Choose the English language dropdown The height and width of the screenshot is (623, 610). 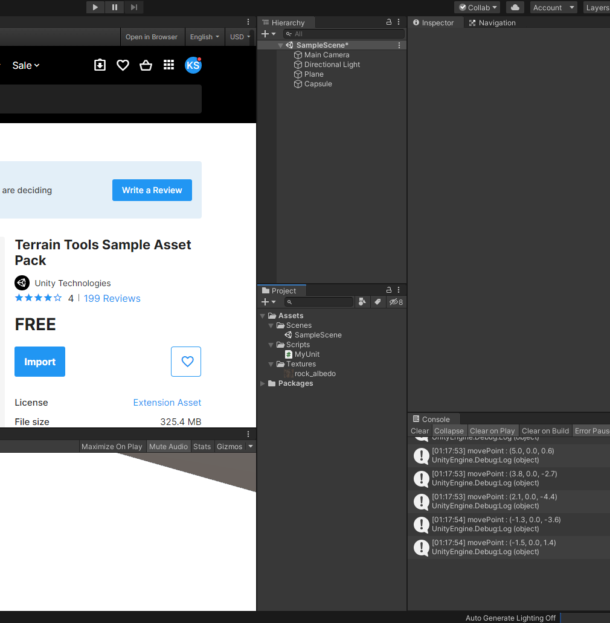coord(204,37)
